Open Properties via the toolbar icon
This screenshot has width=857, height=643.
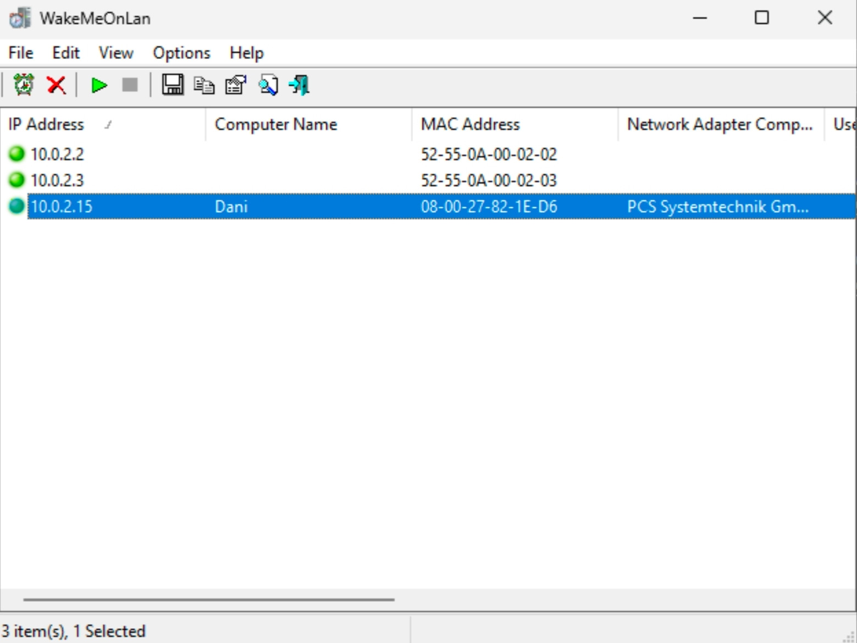(236, 85)
